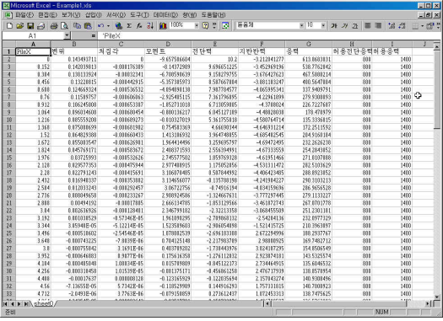Toggle Underline formatting button
443x321 pixels.
pos(355,26)
